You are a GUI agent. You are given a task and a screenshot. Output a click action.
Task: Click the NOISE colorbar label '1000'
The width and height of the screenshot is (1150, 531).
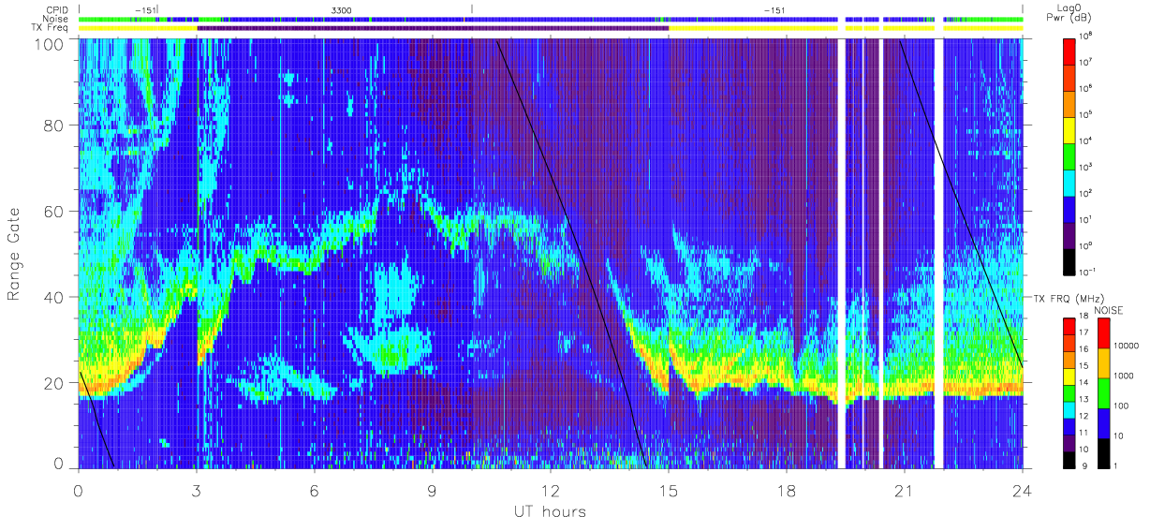tap(1123, 376)
